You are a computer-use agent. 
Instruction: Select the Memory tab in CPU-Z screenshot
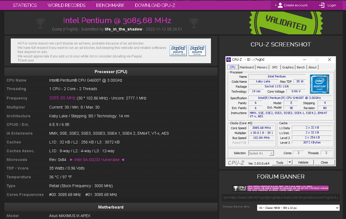tap(262, 67)
